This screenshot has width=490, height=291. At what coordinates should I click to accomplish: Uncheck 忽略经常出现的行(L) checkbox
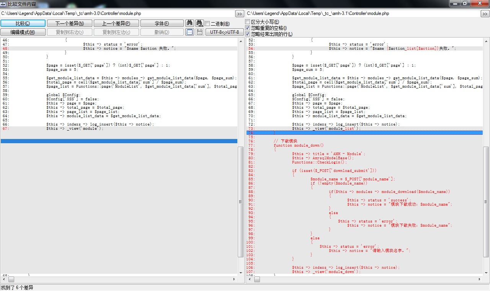point(248,34)
